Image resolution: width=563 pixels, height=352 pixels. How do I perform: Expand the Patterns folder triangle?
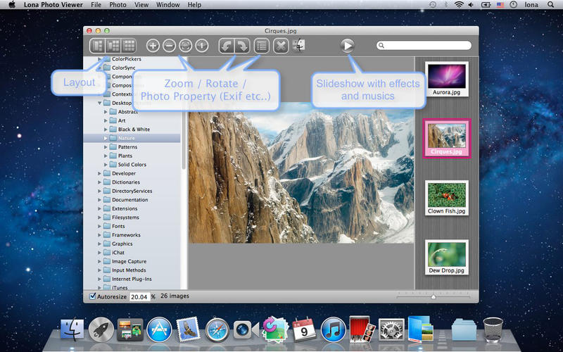point(106,147)
